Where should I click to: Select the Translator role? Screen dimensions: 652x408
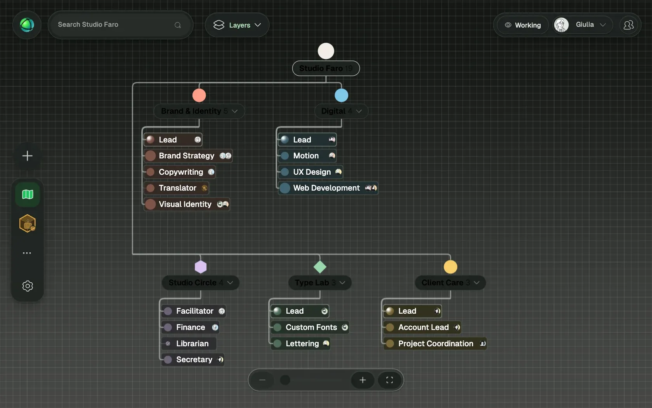(x=177, y=188)
